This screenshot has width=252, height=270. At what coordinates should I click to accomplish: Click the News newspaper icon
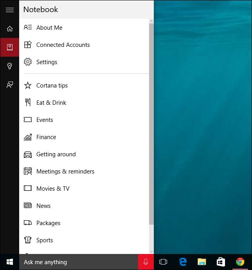point(28,206)
